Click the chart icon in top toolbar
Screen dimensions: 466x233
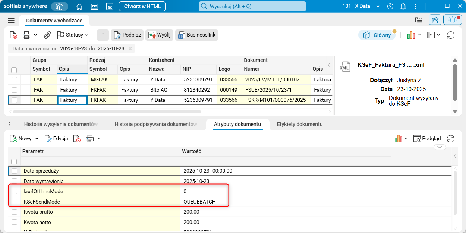point(411,35)
